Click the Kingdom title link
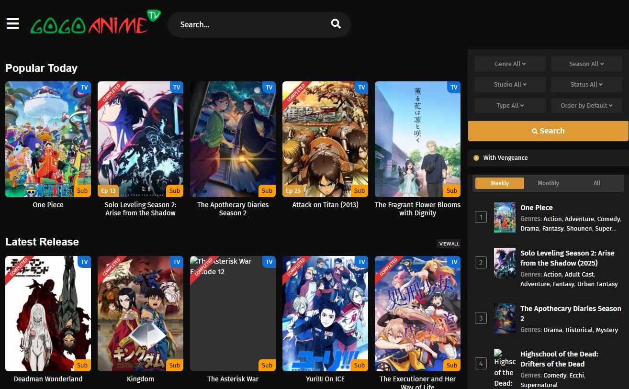Image resolution: width=629 pixels, height=389 pixels. (x=140, y=379)
